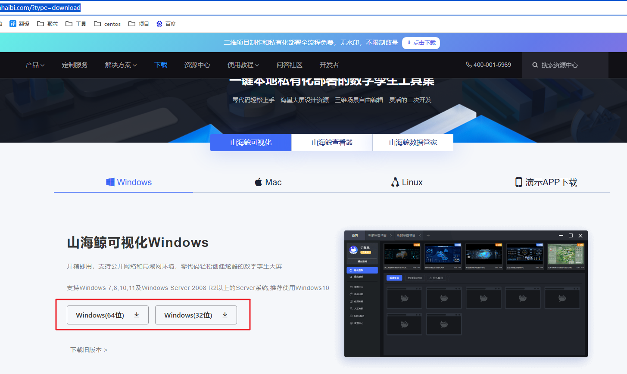627x374 pixels.
Task: Click the phone number 400-001-5969
Action: (x=489, y=65)
